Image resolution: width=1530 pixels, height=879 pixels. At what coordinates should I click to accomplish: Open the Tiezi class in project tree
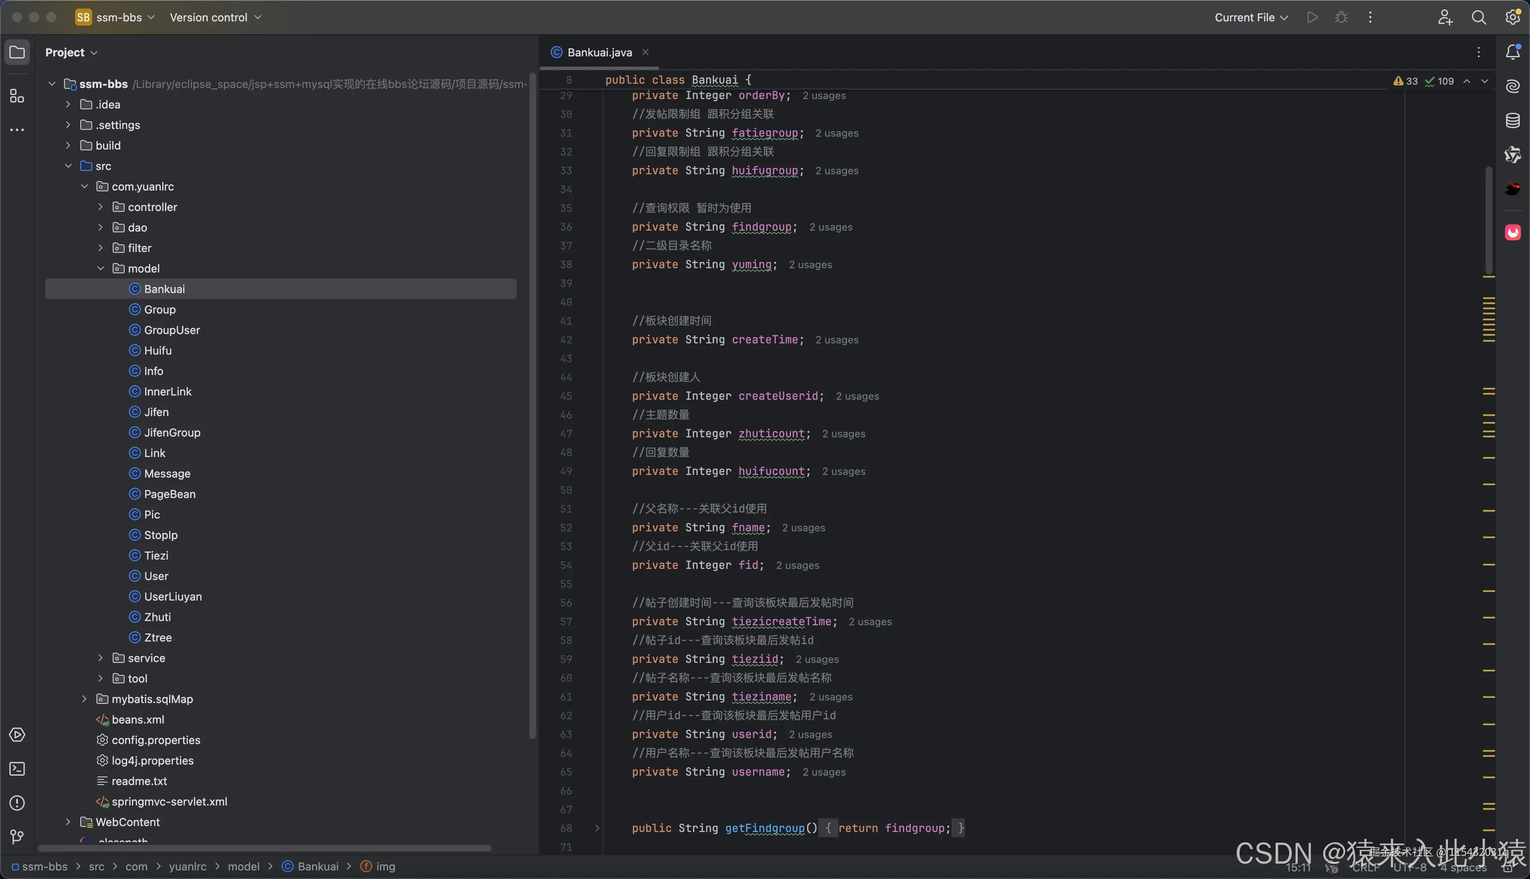click(x=156, y=555)
